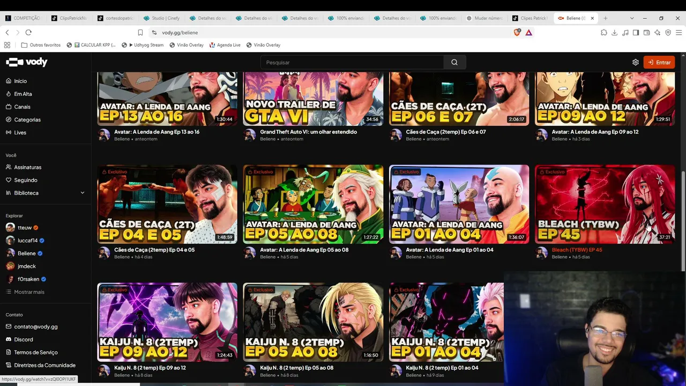Image resolution: width=686 pixels, height=386 pixels.
Task: Open the Outros favoritos bookmark folder
Action: (41, 45)
